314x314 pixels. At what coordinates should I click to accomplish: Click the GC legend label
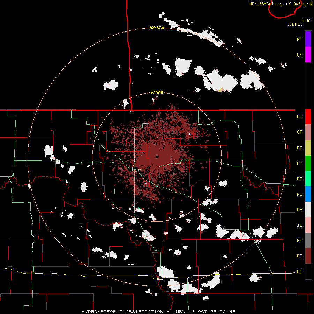tap(299, 241)
